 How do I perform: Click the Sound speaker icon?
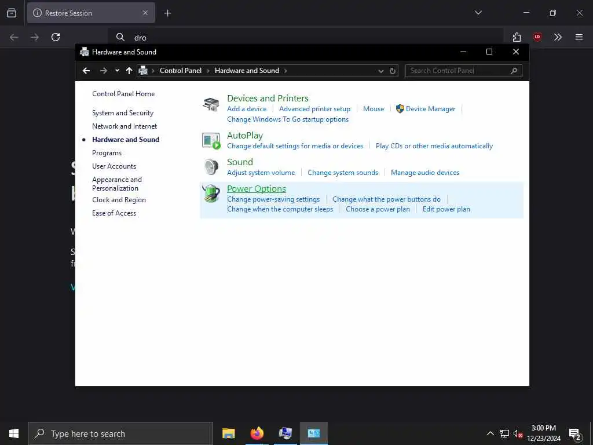click(x=211, y=166)
